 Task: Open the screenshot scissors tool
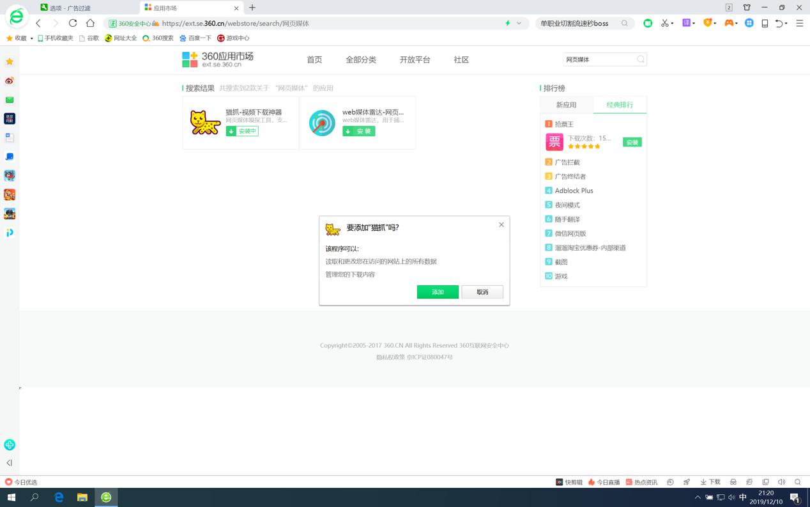(665, 23)
